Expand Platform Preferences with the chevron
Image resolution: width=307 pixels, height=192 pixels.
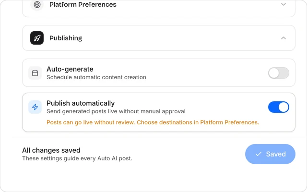pos(283,4)
